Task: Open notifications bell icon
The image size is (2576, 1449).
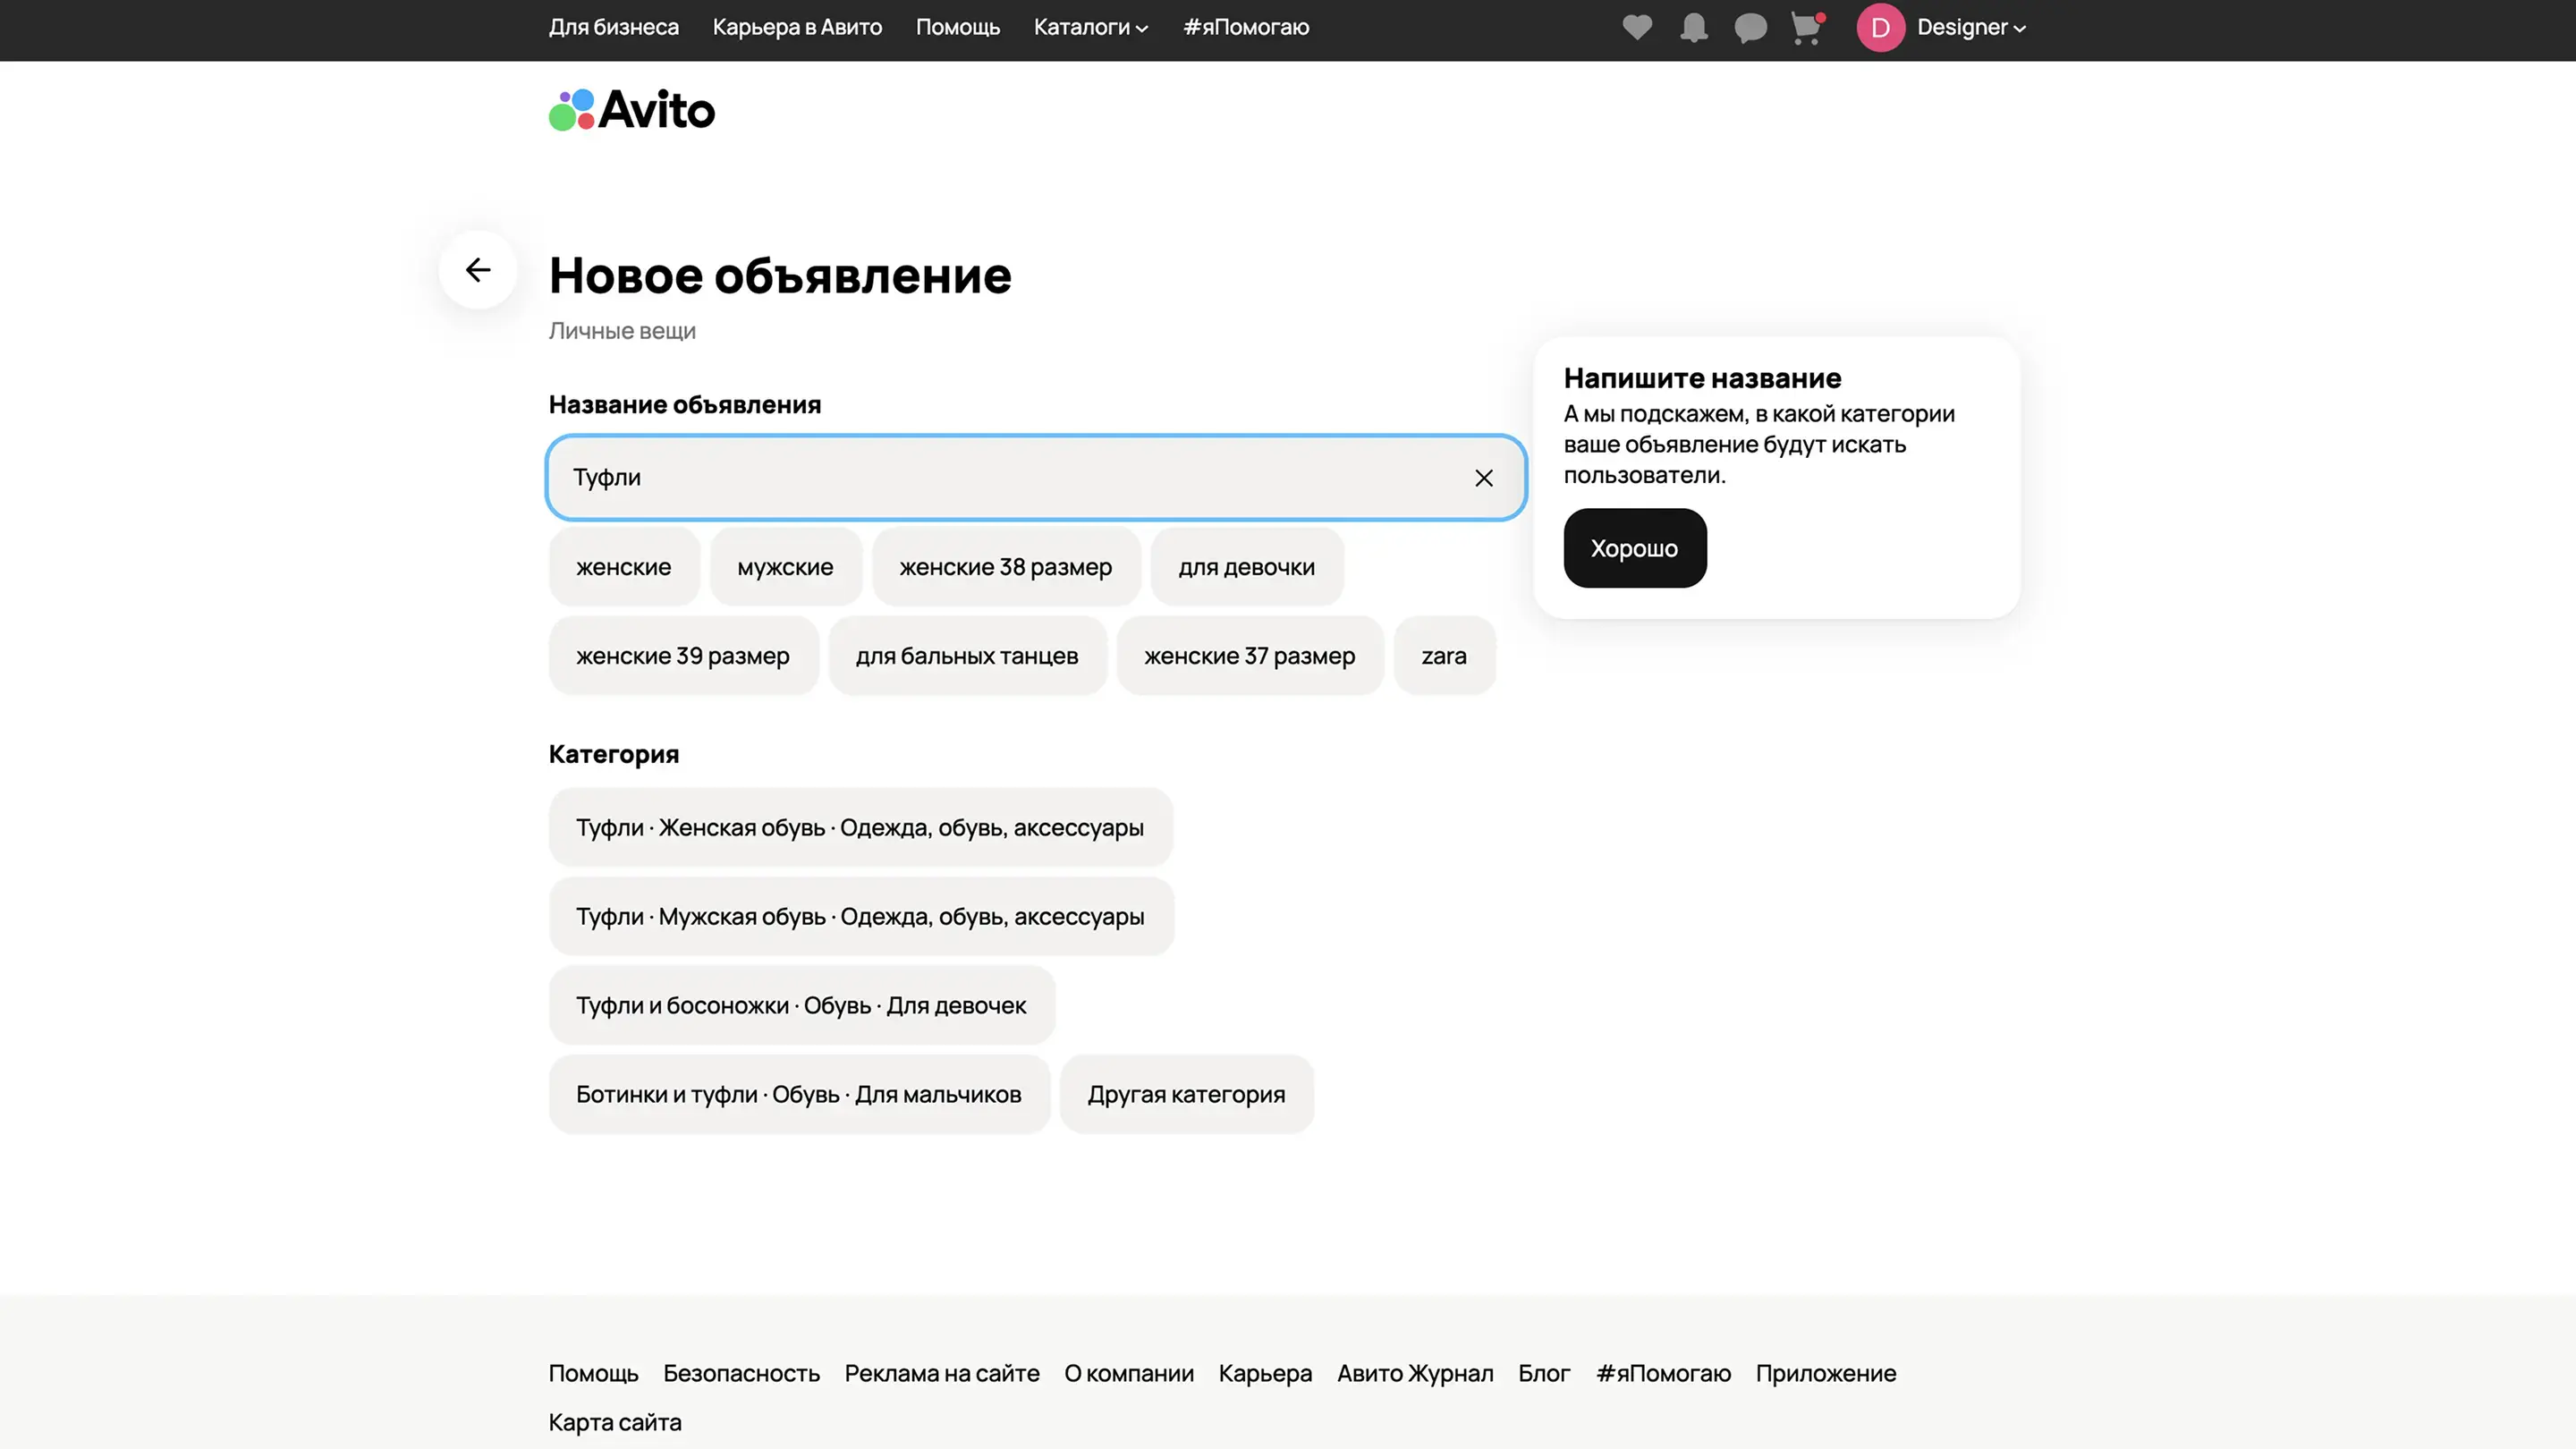Action: (1693, 27)
